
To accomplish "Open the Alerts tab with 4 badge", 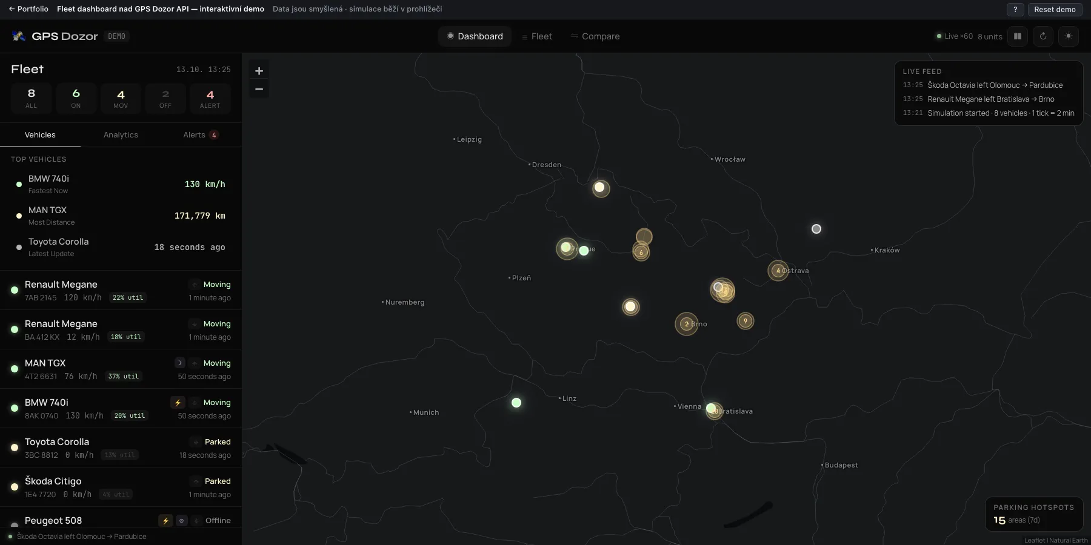I will point(201,135).
